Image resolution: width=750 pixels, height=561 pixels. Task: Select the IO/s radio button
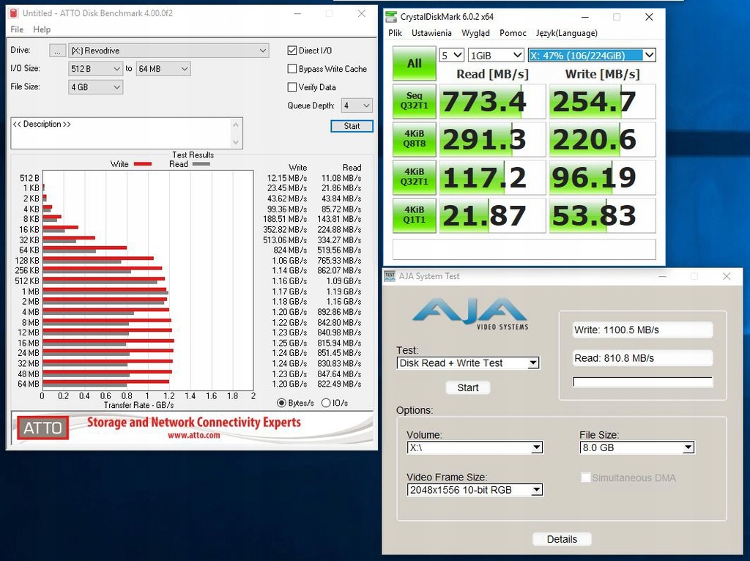pos(326,404)
